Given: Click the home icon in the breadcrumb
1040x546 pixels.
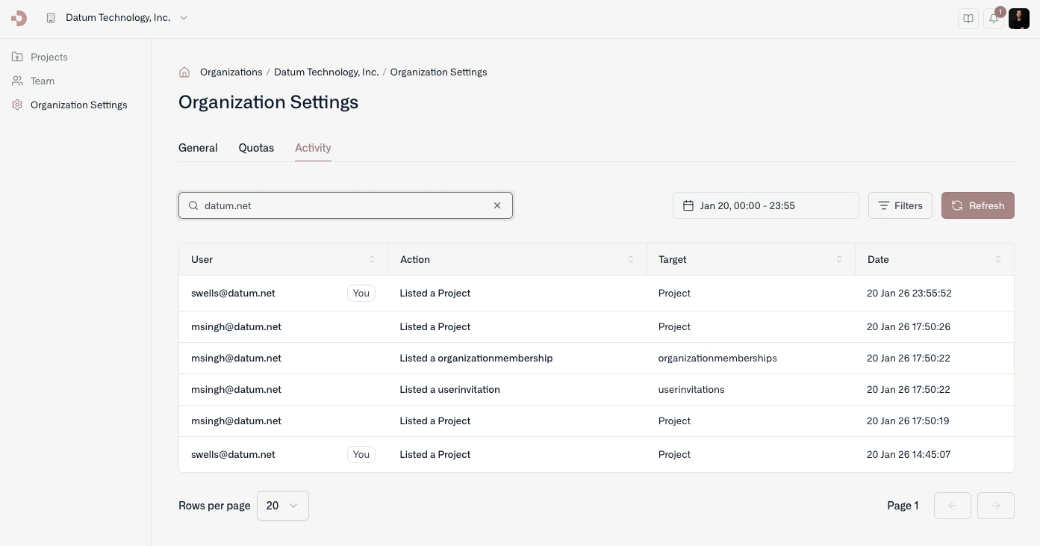Looking at the screenshot, I should [x=184, y=72].
